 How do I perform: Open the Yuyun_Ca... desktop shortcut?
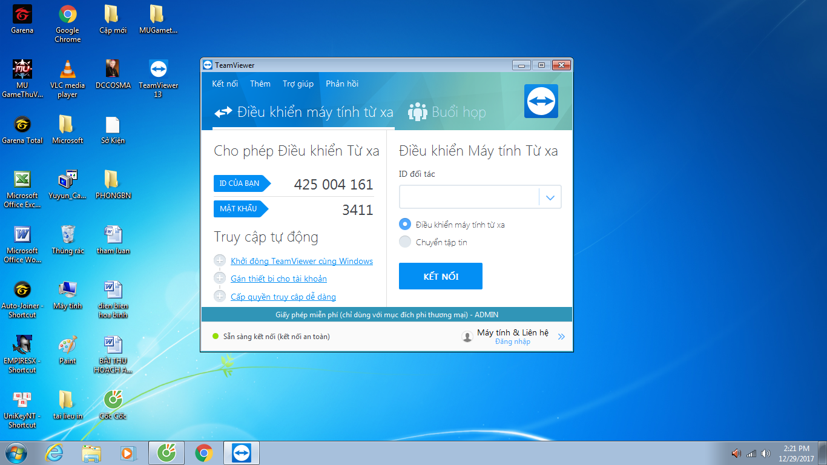(x=67, y=185)
